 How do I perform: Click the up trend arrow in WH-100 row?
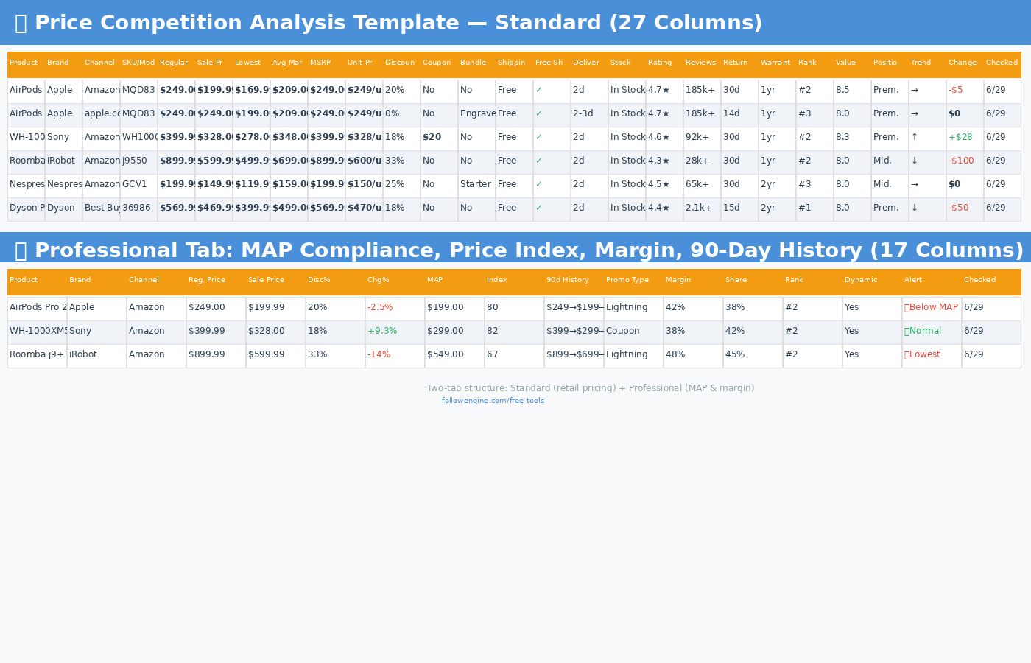point(915,138)
